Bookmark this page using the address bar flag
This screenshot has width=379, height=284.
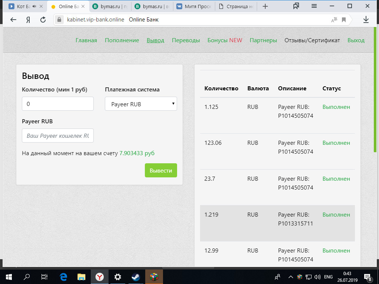coord(344,20)
